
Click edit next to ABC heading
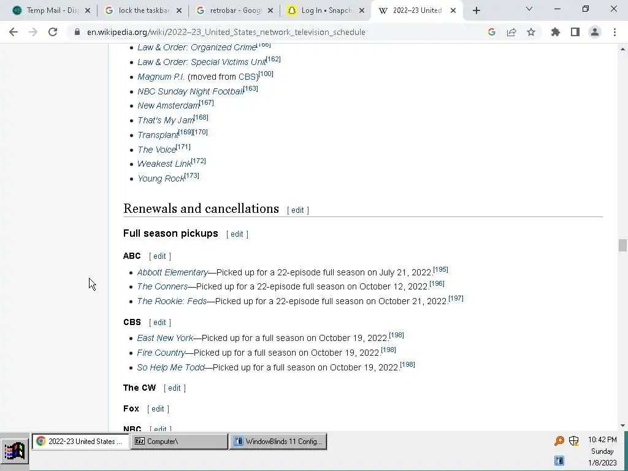[x=159, y=256]
